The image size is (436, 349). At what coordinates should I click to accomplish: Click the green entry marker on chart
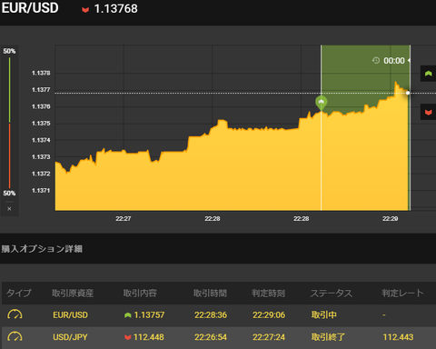coord(321,103)
